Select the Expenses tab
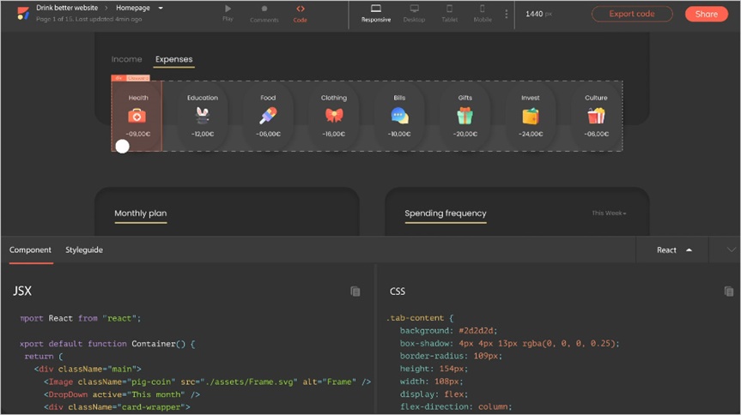The width and height of the screenshot is (741, 415). pos(174,59)
